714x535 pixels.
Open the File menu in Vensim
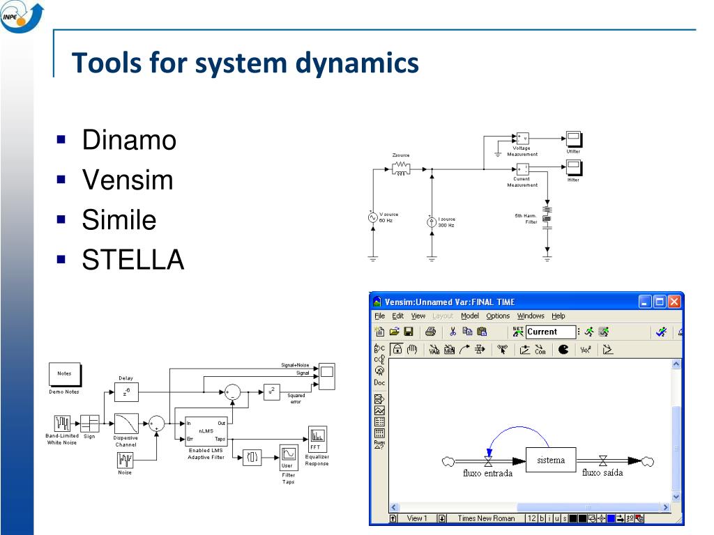379,316
